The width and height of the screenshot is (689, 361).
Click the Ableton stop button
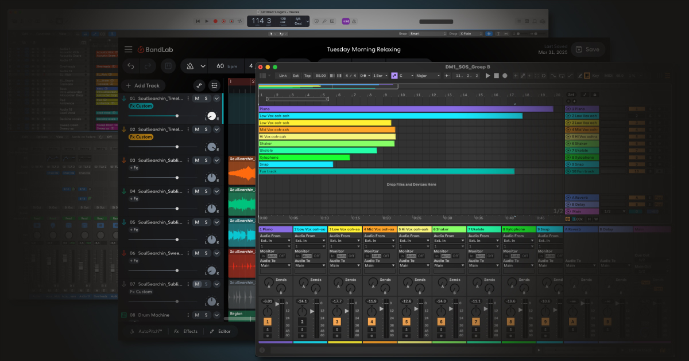pos(496,76)
